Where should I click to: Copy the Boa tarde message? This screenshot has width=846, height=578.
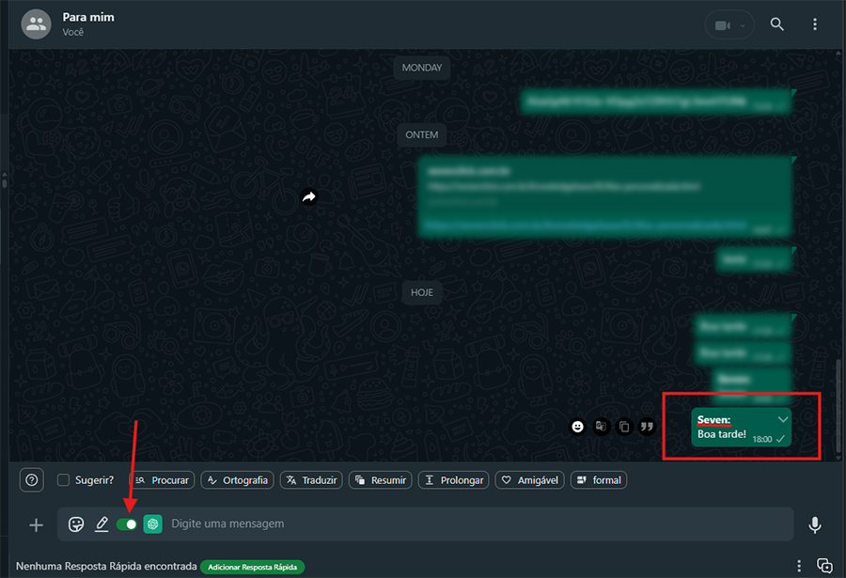624,427
